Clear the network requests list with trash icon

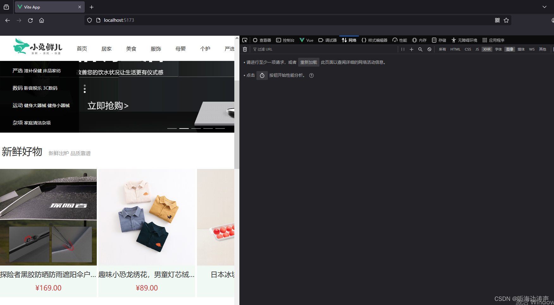pyautogui.click(x=245, y=49)
